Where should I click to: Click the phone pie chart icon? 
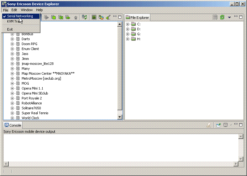(101, 17)
